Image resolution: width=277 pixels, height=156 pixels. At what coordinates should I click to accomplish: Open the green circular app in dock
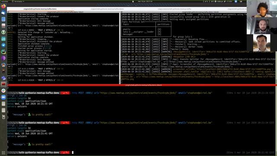pyautogui.click(x=3, y=32)
